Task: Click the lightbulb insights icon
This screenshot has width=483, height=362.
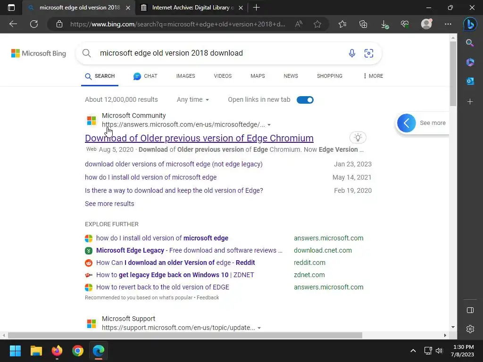Action: (358, 138)
